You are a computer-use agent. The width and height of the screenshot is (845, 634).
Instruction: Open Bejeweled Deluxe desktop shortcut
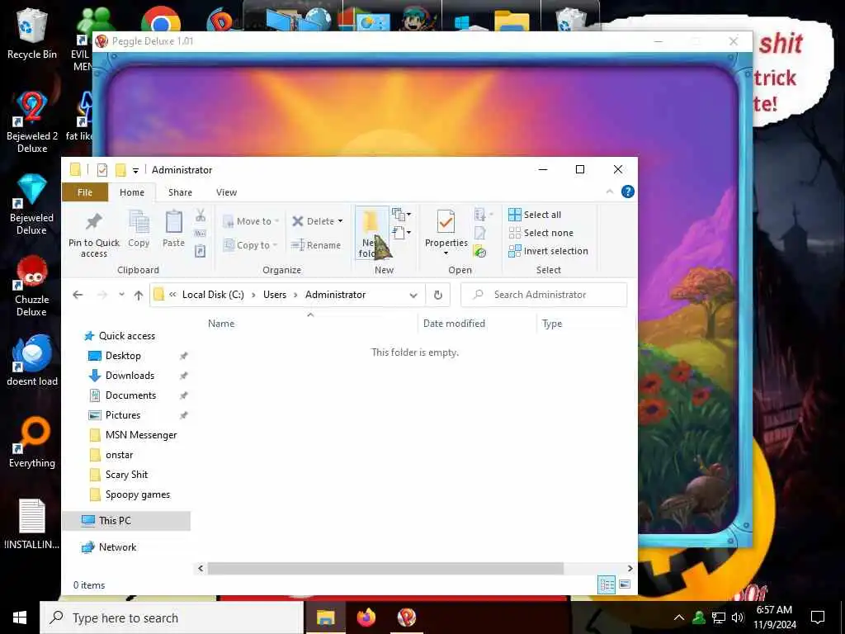pyautogui.click(x=32, y=205)
